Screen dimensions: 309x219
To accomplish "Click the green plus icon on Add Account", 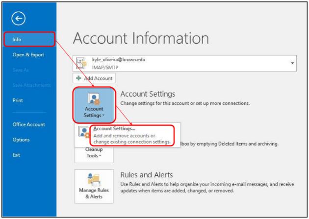I will (78, 78).
